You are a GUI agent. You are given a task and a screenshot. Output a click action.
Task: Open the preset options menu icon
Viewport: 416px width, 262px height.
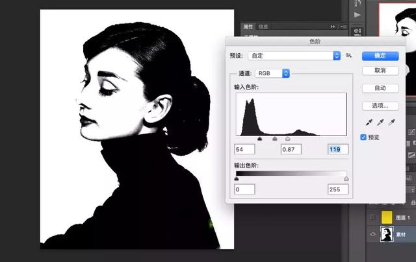pos(349,56)
